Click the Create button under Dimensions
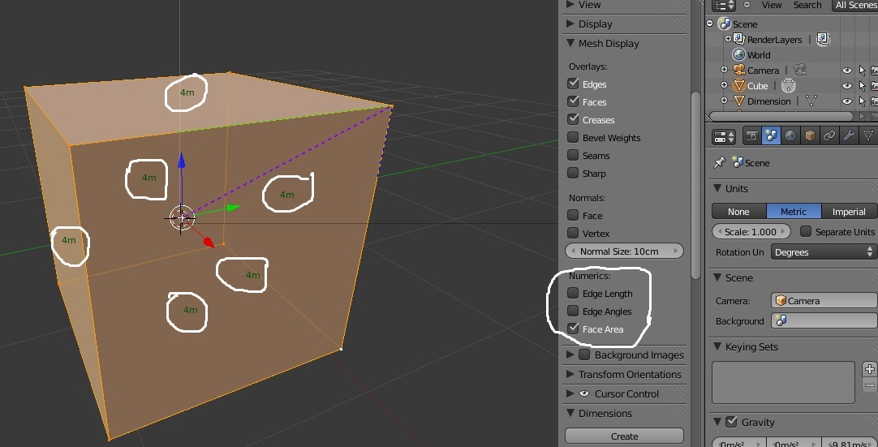The height and width of the screenshot is (447, 878). click(x=624, y=436)
